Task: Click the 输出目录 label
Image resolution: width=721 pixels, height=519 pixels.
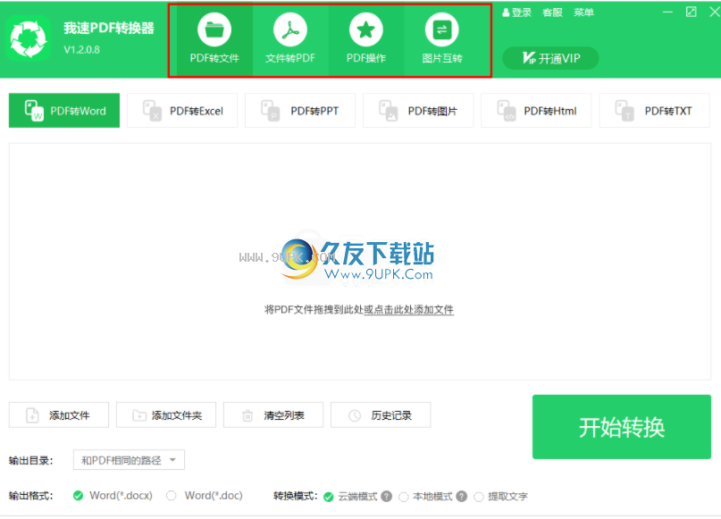Action: click(30, 460)
